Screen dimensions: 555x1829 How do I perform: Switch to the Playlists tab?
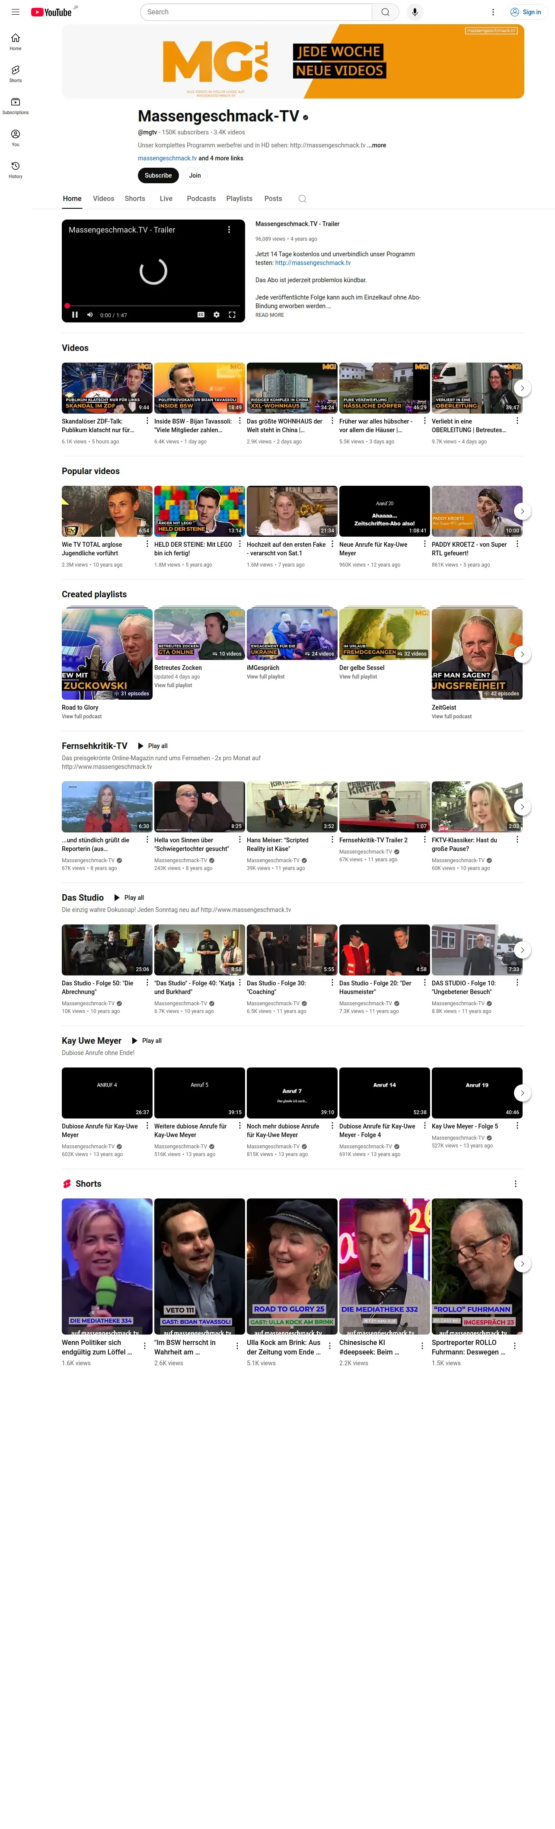[x=239, y=199]
